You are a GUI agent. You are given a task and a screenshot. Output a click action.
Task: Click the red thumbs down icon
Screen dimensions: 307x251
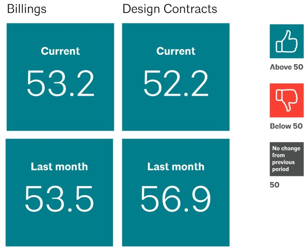[286, 100]
